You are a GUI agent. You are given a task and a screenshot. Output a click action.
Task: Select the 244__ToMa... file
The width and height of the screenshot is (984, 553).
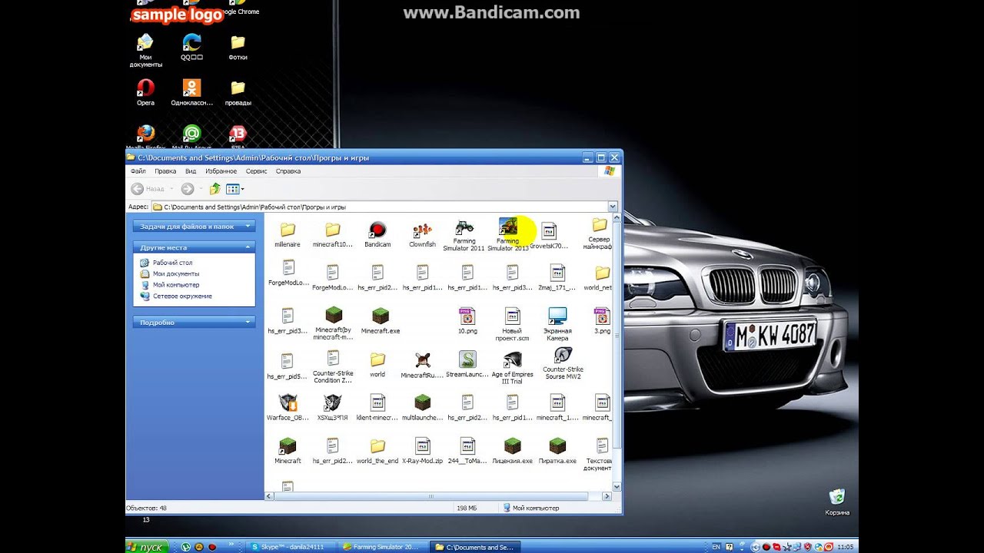[x=467, y=450]
